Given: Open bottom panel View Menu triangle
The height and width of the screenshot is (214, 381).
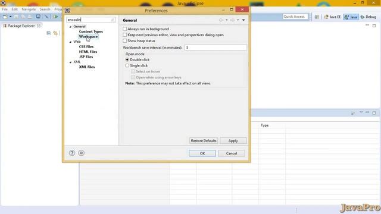Looking at the screenshot, I should (x=361, y=112).
